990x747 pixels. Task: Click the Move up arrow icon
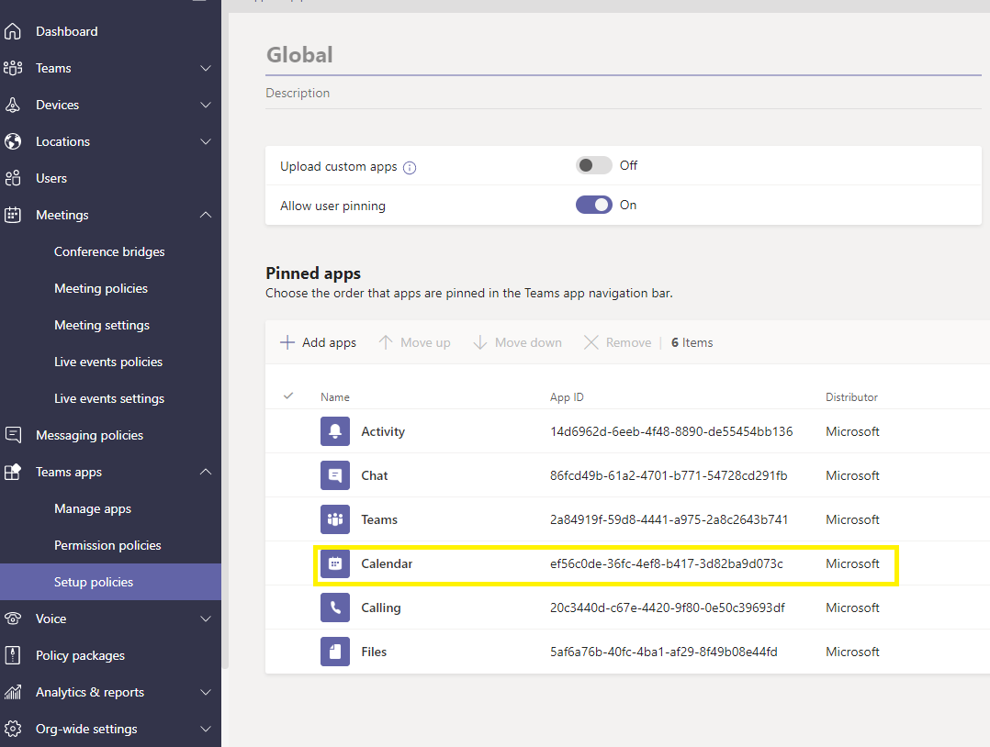pyautogui.click(x=386, y=342)
